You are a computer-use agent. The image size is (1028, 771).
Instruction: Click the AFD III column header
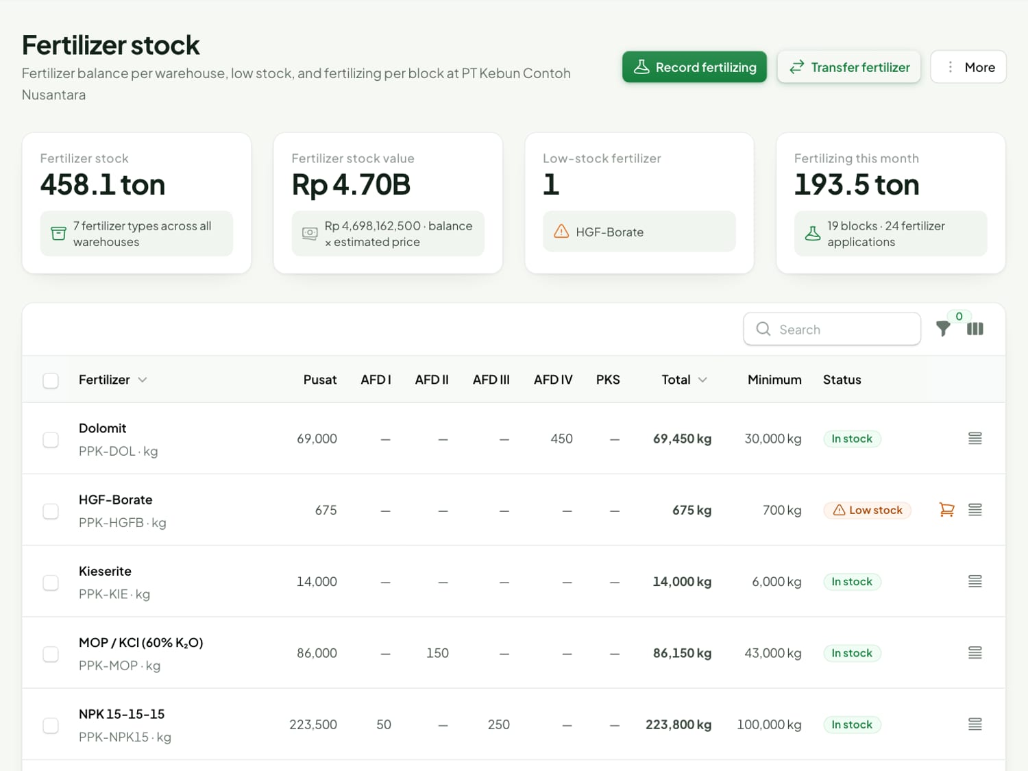click(x=491, y=380)
